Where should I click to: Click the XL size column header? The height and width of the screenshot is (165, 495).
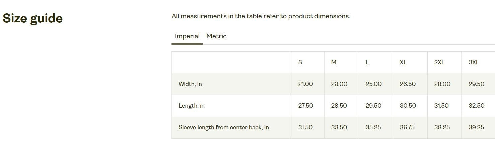(x=403, y=62)
